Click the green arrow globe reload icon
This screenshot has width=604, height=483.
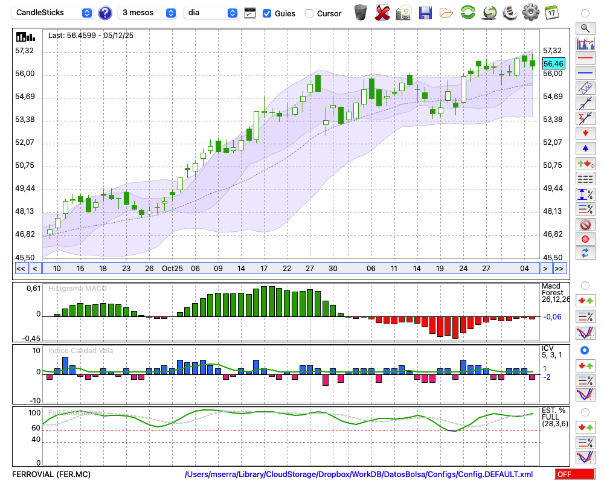489,12
